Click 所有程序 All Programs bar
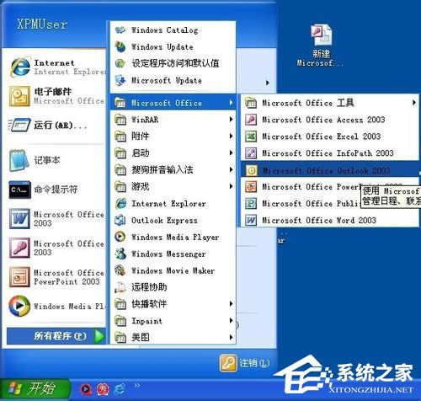This screenshot has width=421, height=401. (x=56, y=336)
